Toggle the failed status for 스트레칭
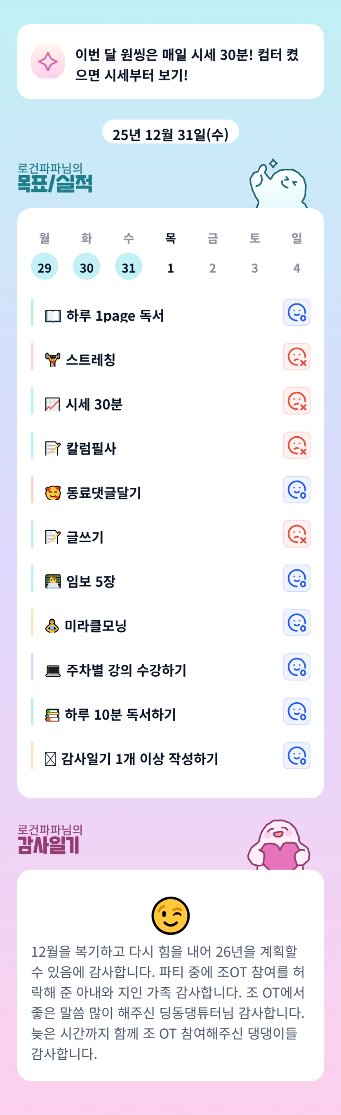Screen dimensions: 341x1115 [x=296, y=357]
